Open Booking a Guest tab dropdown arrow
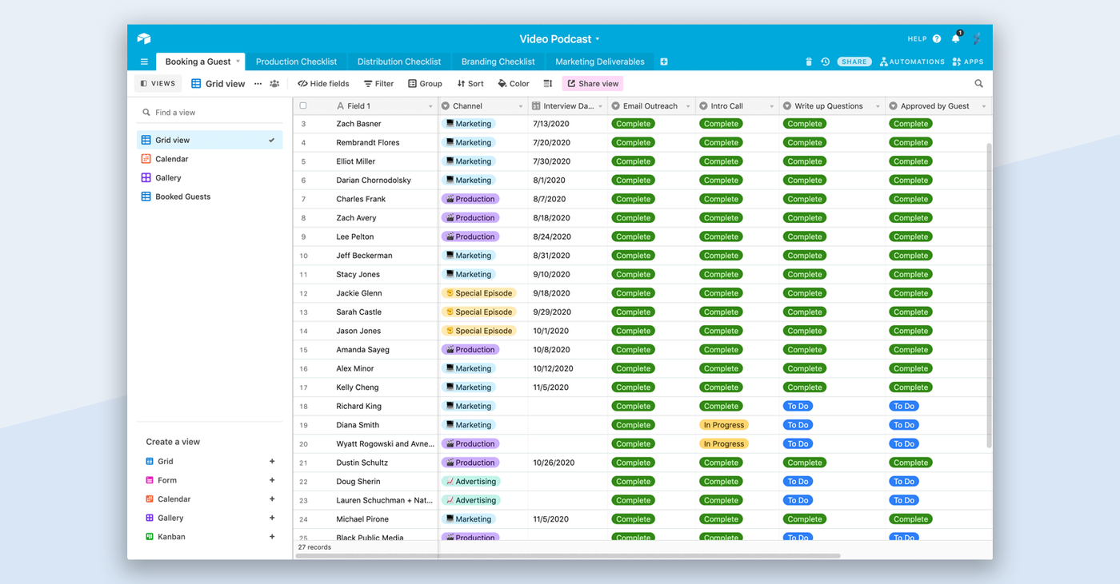Image resolution: width=1120 pixels, height=584 pixels. 238,62
